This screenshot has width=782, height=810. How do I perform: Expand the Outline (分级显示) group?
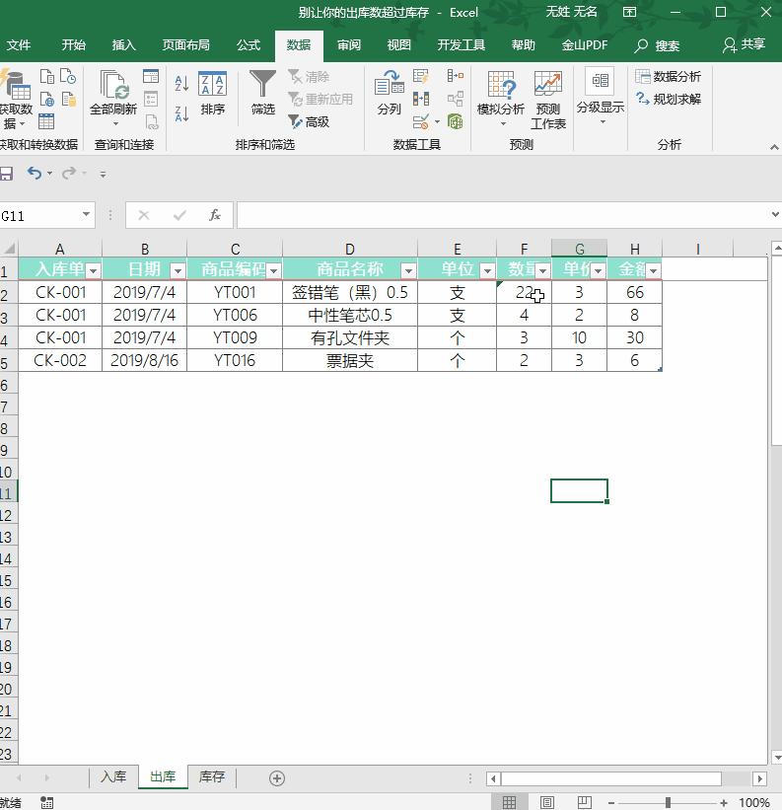601,97
